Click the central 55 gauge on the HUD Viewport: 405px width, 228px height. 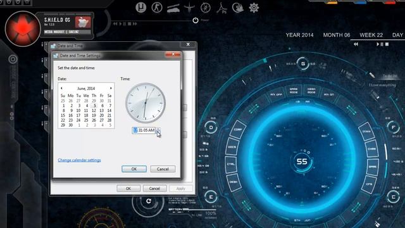pos(302,161)
